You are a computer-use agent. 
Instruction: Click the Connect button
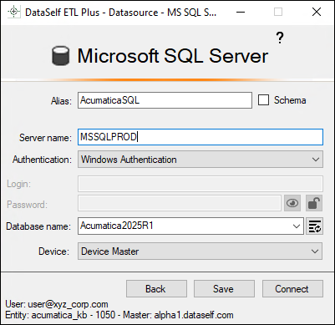click(x=292, y=289)
